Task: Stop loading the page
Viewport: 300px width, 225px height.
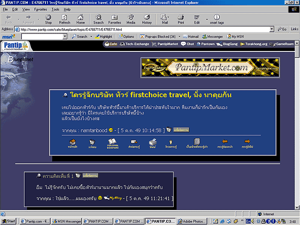Action: click(x=48, y=19)
